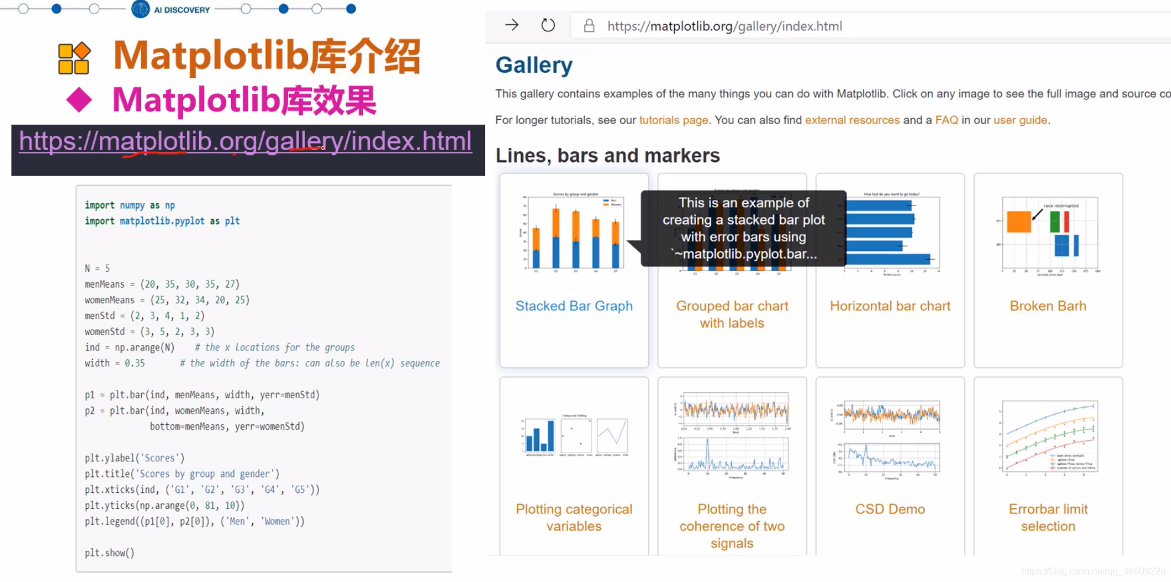Open the slide's matplotlib.org gallery hyperlink
This screenshot has width=1171, height=582.
245,141
